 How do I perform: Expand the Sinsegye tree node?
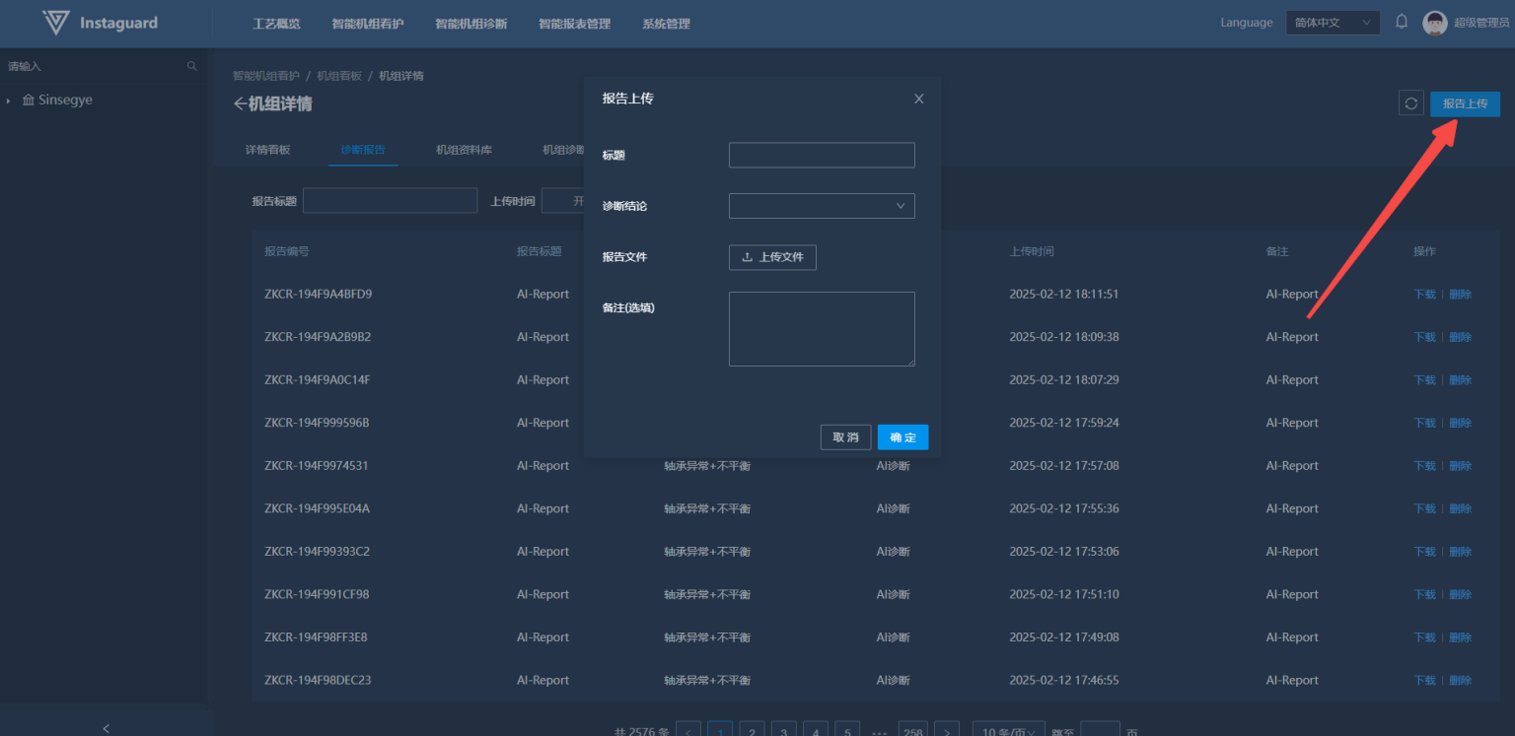coord(9,100)
